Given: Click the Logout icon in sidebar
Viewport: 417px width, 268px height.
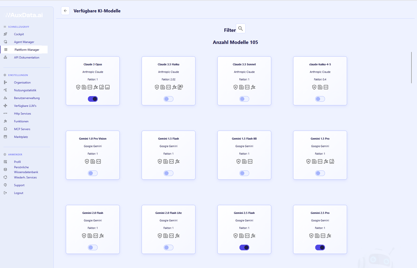Looking at the screenshot, I should (x=5, y=193).
